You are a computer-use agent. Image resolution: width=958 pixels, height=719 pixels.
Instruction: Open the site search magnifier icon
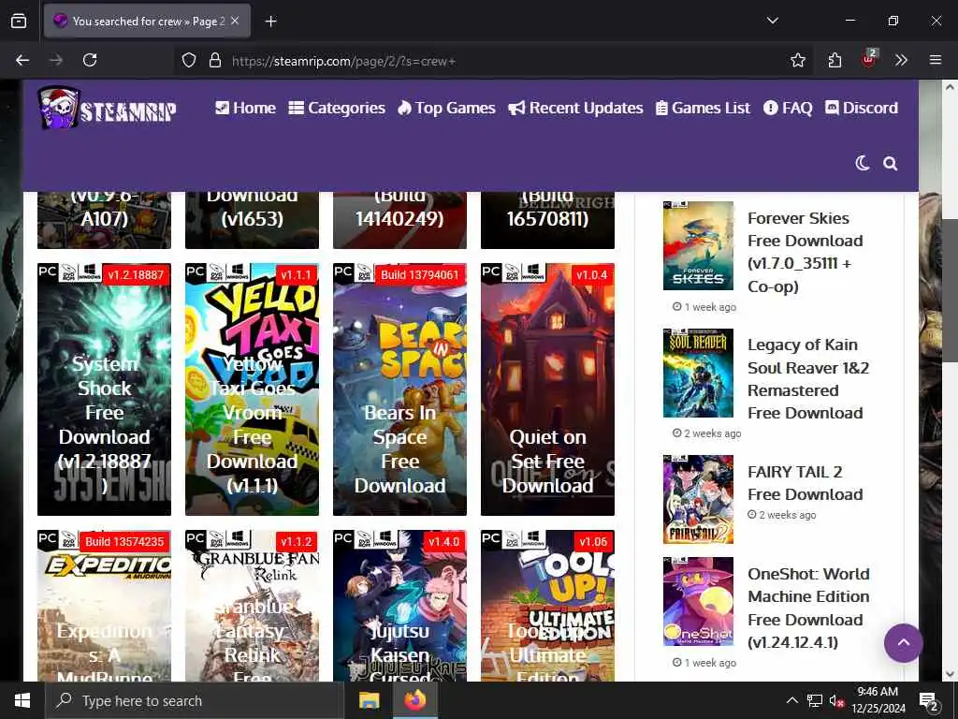pyautogui.click(x=891, y=163)
